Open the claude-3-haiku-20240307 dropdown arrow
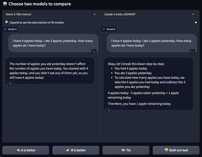The height and width of the screenshot is (157, 202). tap(193, 14)
